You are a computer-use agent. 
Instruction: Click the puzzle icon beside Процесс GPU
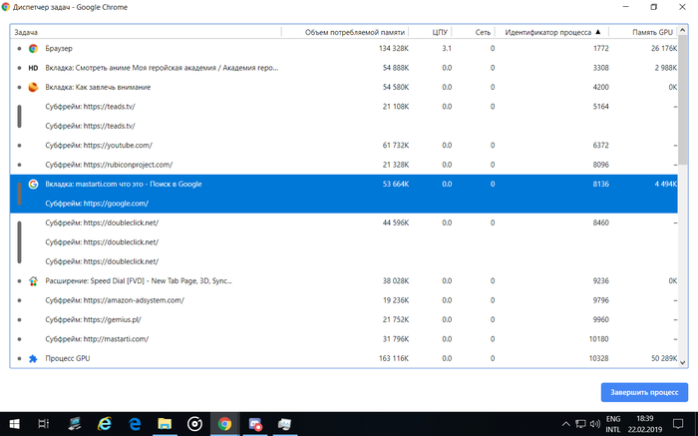click(33, 358)
